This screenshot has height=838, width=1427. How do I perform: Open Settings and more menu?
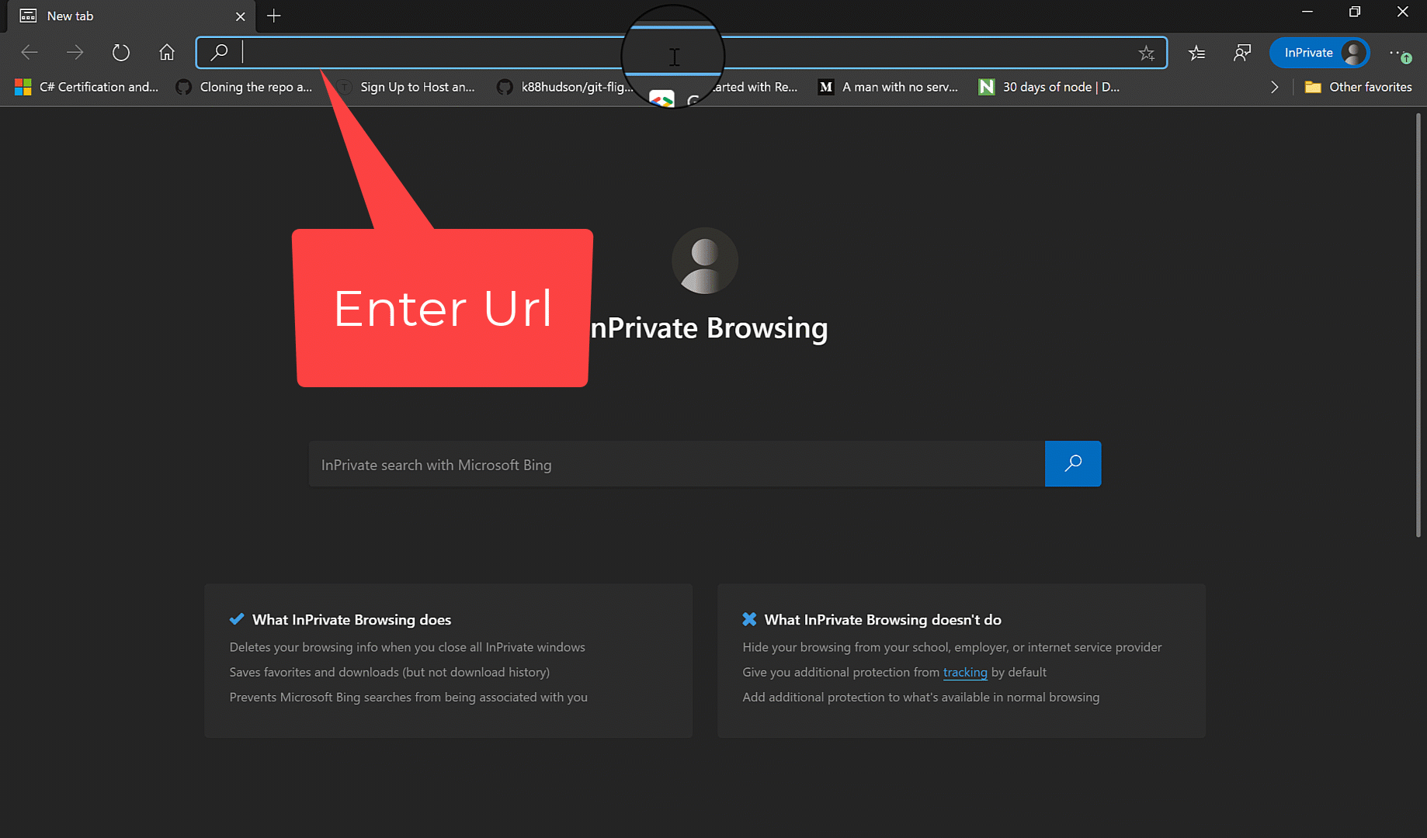(1400, 54)
